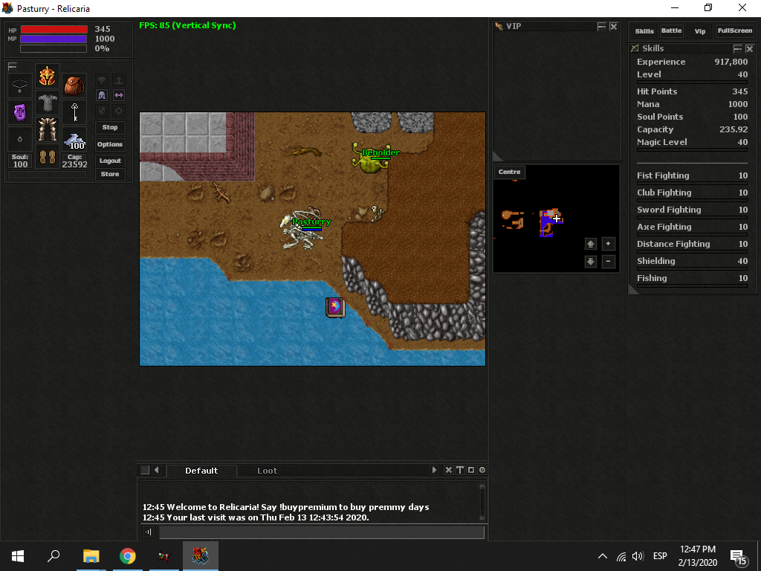The width and height of the screenshot is (761, 571).
Task: Click the T text icon in chat bar
Action: (459, 470)
